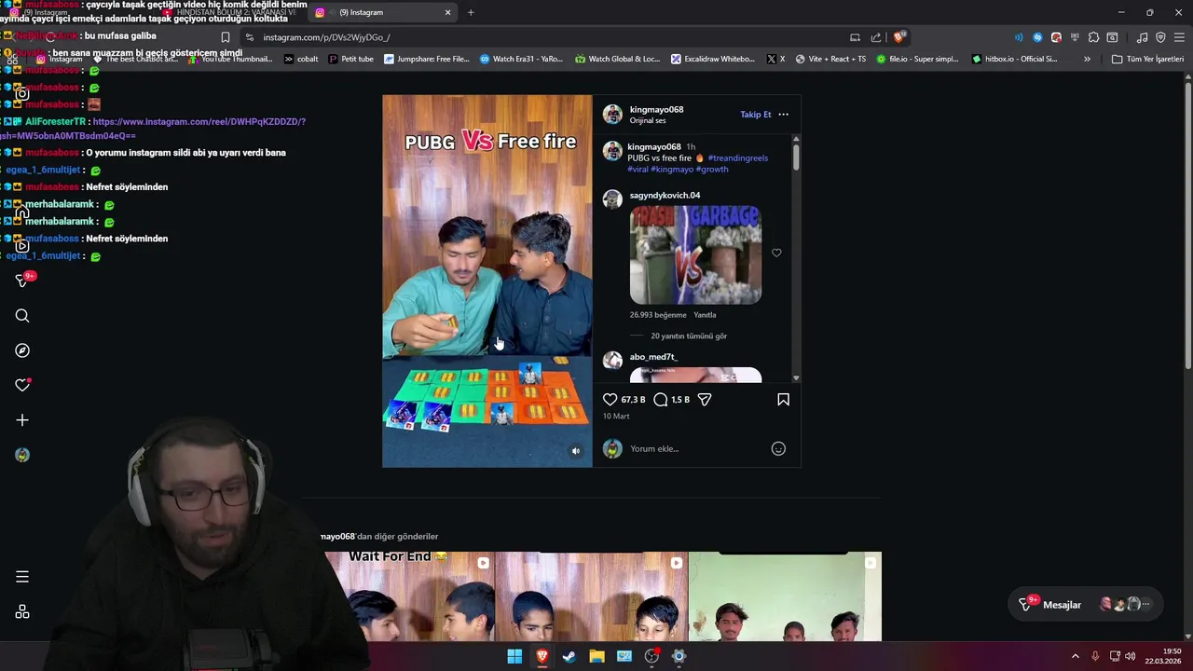Open Steam from the taskbar
1193x671 pixels.
[x=569, y=656]
